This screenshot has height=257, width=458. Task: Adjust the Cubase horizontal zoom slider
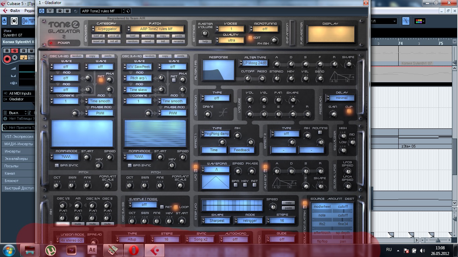click(x=438, y=240)
